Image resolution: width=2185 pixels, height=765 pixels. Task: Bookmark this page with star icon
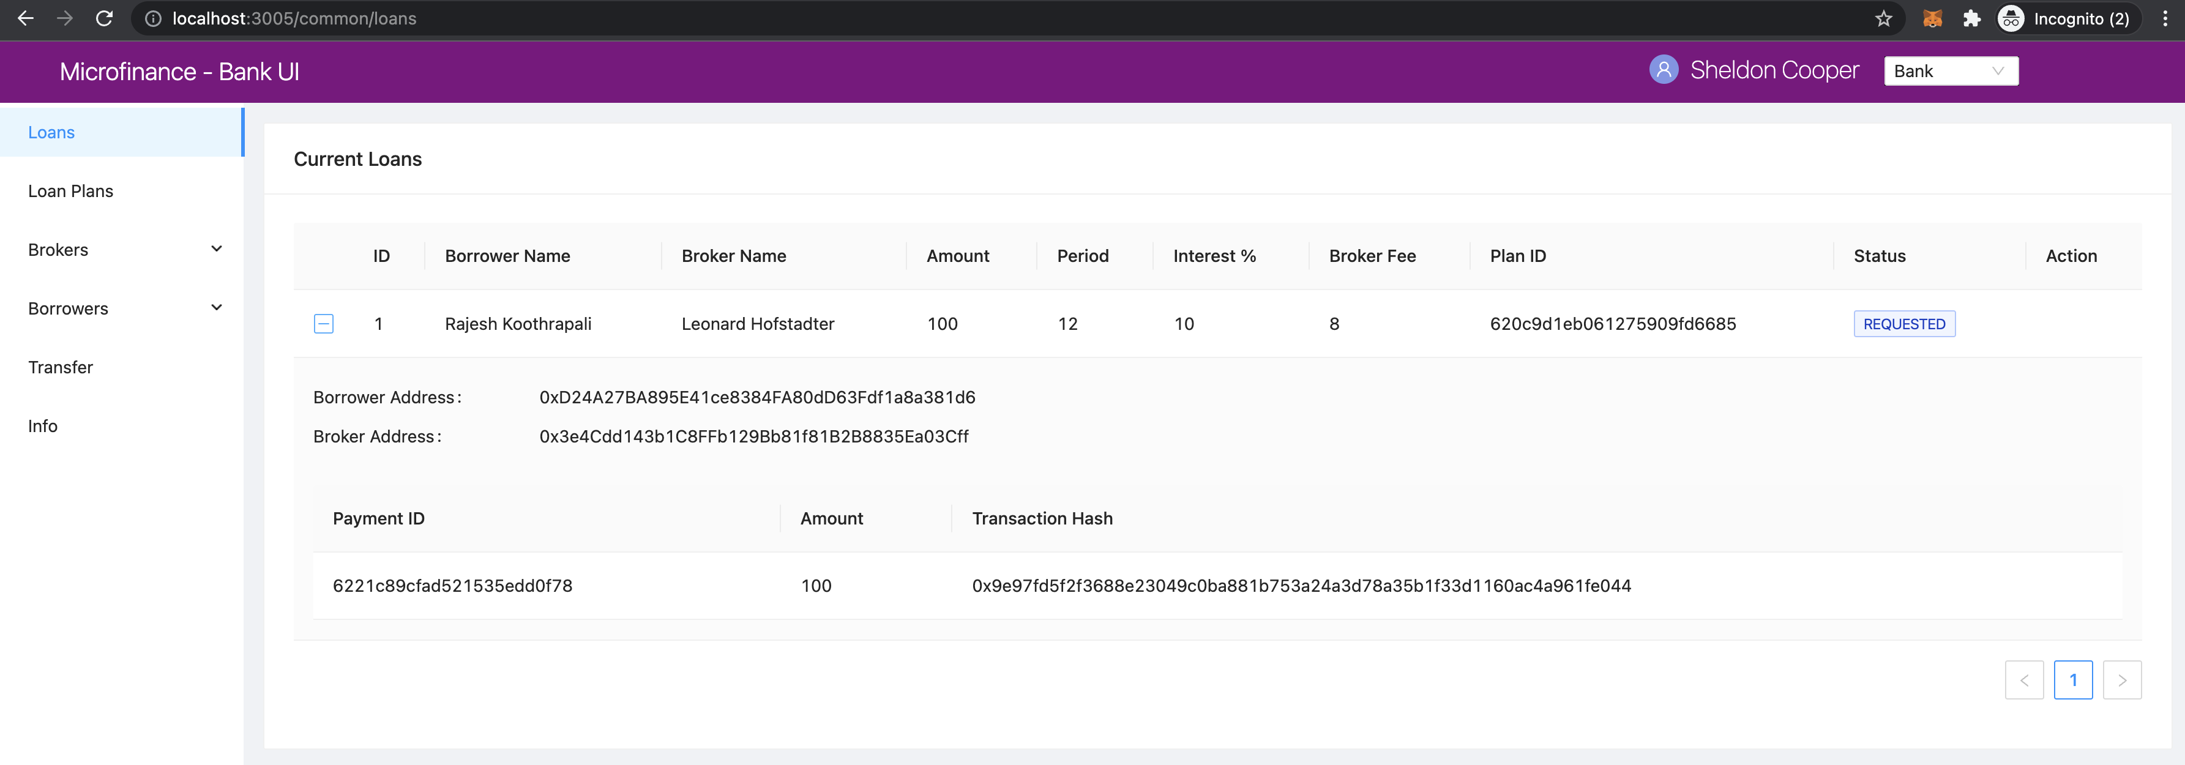pyautogui.click(x=1883, y=18)
